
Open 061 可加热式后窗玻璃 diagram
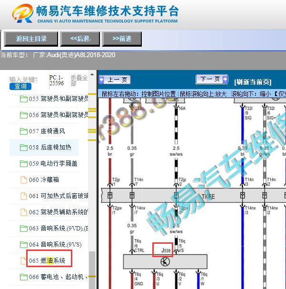coord(59,196)
